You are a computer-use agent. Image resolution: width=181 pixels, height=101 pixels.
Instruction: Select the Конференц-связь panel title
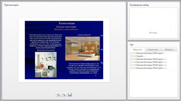139,5
